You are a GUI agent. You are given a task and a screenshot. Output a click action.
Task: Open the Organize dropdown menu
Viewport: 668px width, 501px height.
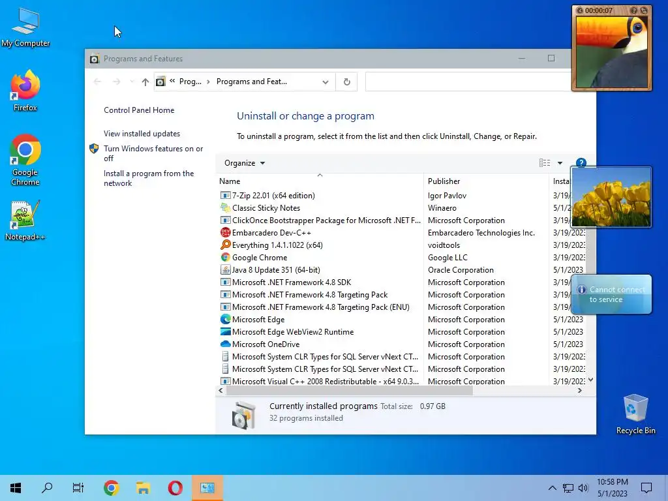(x=245, y=163)
